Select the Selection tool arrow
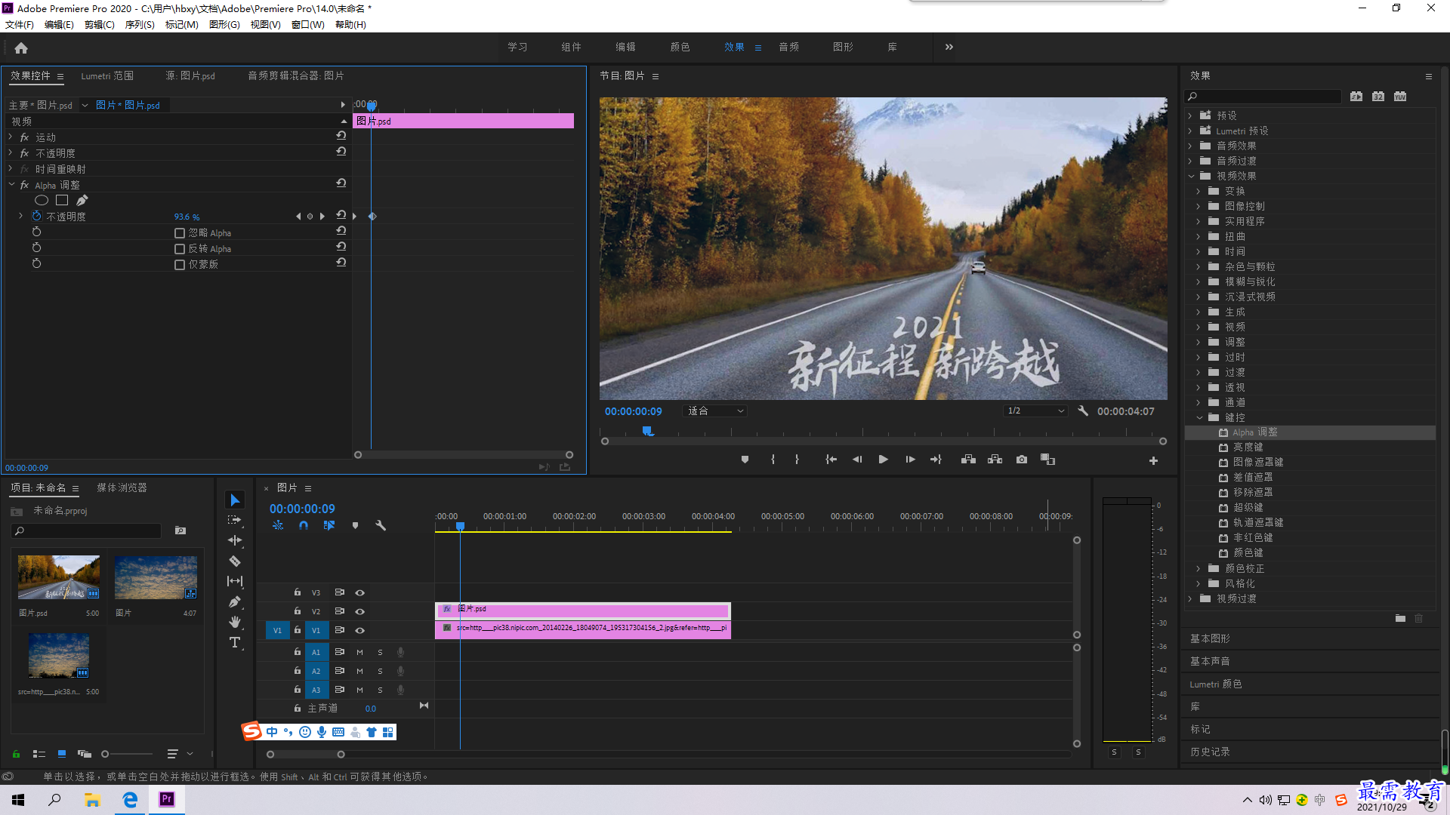 tap(235, 500)
